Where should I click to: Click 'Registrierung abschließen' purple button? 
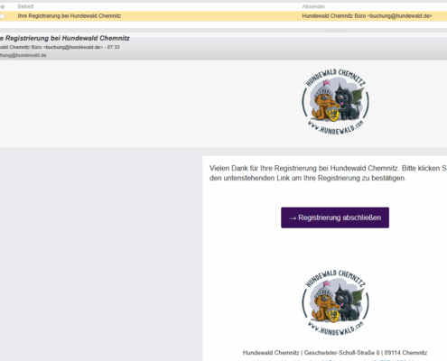[x=335, y=218]
